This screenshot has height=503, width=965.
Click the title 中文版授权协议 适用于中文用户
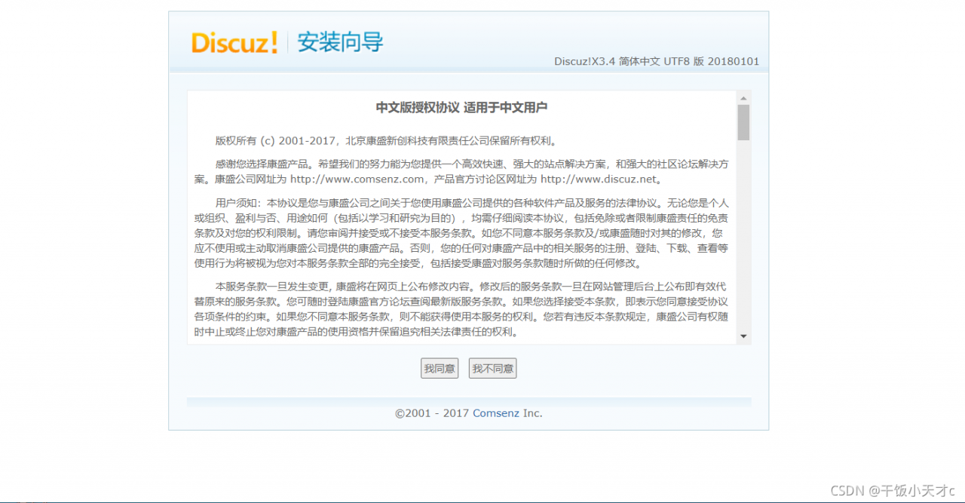coord(461,107)
